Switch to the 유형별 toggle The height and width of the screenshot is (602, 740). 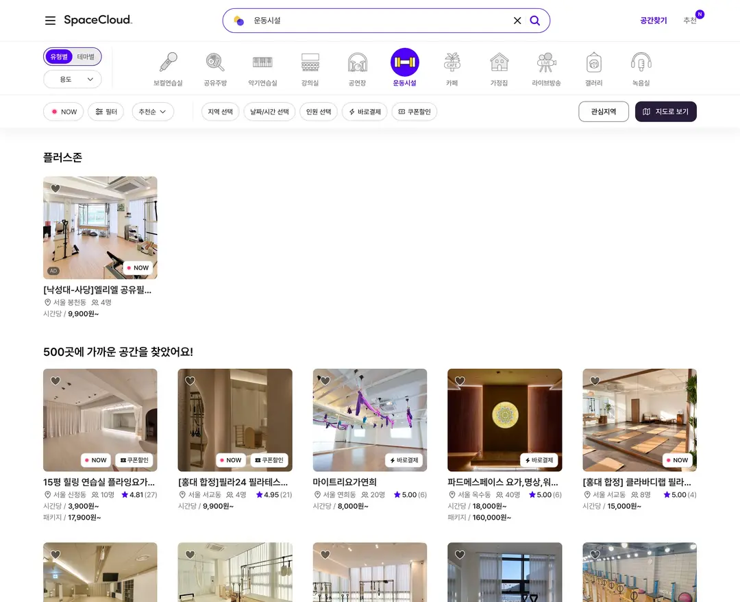pyautogui.click(x=59, y=57)
